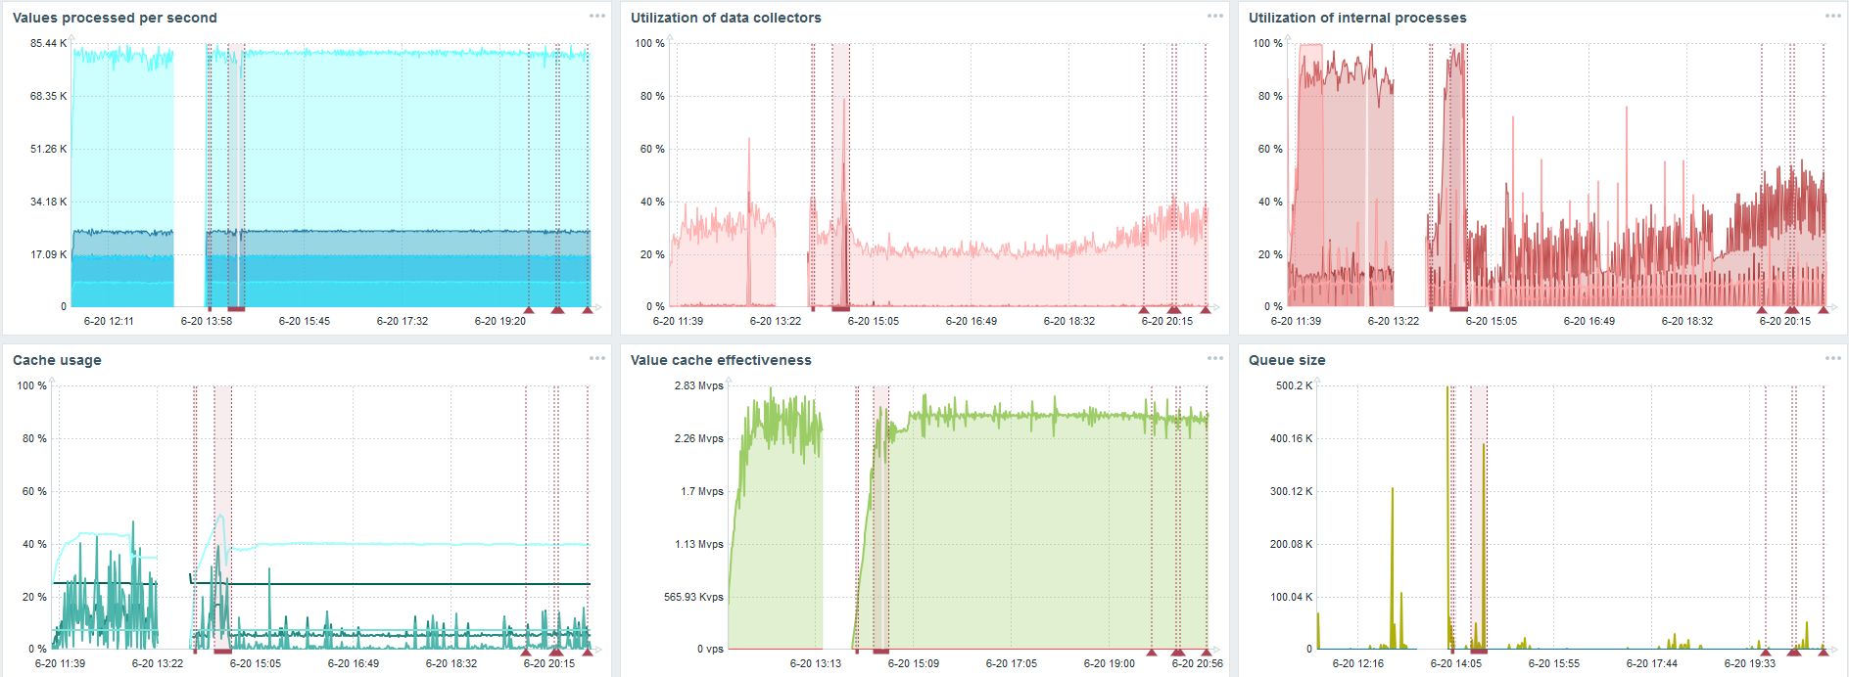Click 100.04 K axis label in Queue size graph

[1292, 597]
